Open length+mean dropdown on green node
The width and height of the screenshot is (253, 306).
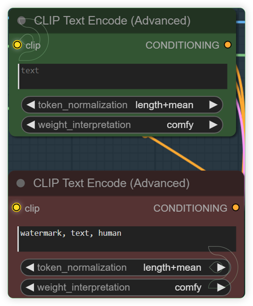[165, 105]
